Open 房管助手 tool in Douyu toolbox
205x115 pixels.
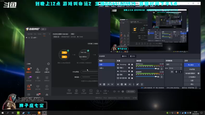pyautogui.click(x=38, y=70)
